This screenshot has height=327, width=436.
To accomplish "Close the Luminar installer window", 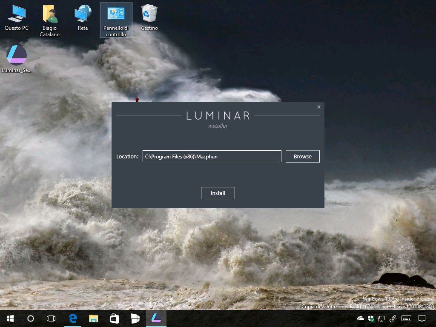I will [x=318, y=107].
